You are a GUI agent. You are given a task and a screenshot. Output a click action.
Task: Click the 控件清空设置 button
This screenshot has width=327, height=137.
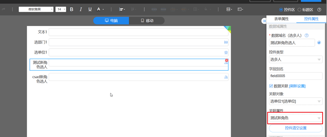[296, 128]
